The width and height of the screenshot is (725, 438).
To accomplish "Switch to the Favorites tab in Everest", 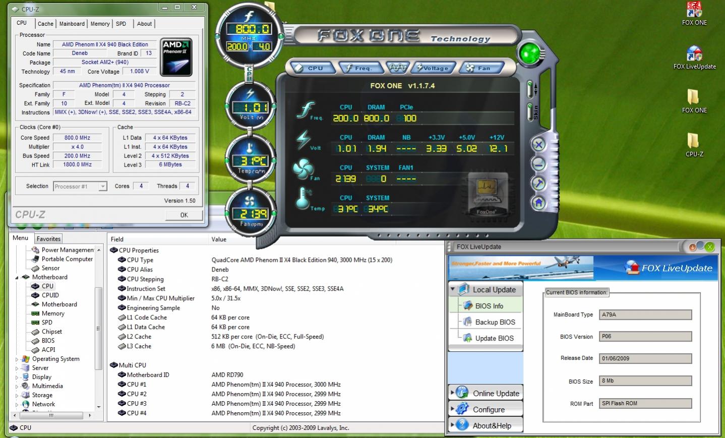I will click(48, 239).
